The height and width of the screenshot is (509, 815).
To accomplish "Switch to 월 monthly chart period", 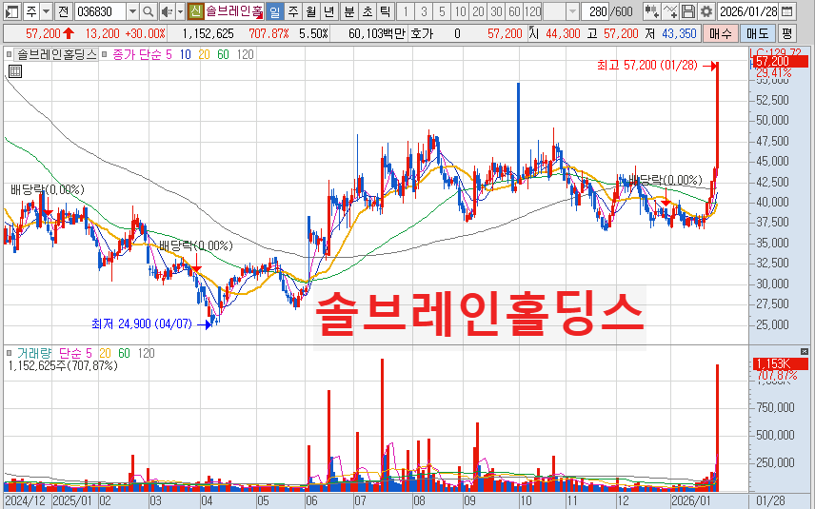I will (x=310, y=11).
